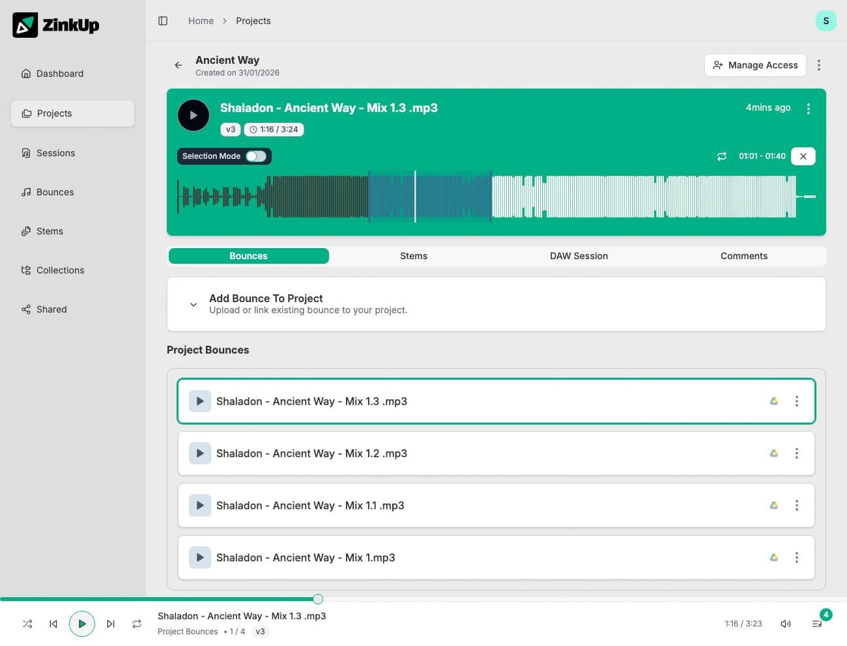Play the Mix 1.3 bounce card

200,401
